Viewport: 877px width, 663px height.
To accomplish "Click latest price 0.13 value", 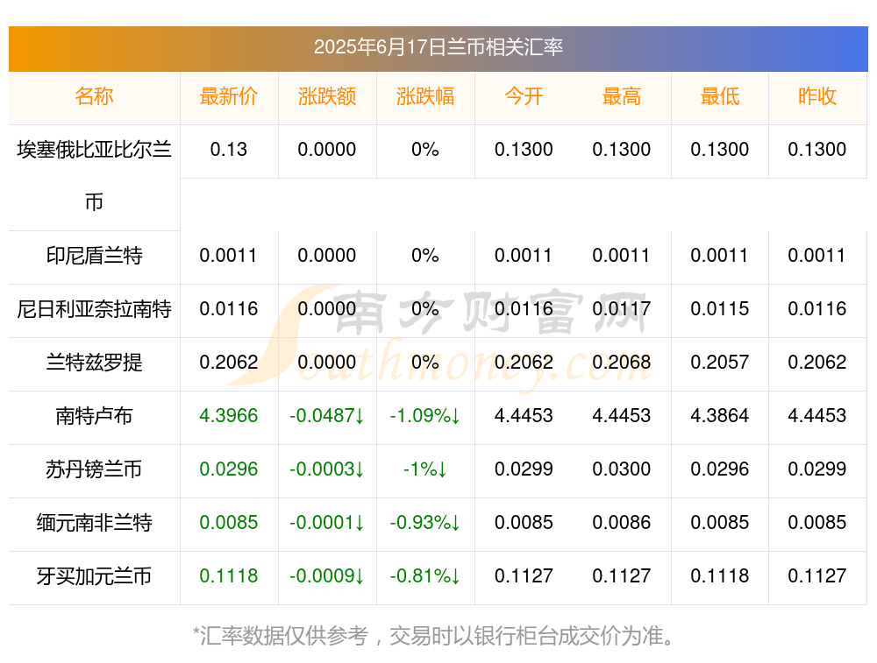I will click(x=228, y=150).
